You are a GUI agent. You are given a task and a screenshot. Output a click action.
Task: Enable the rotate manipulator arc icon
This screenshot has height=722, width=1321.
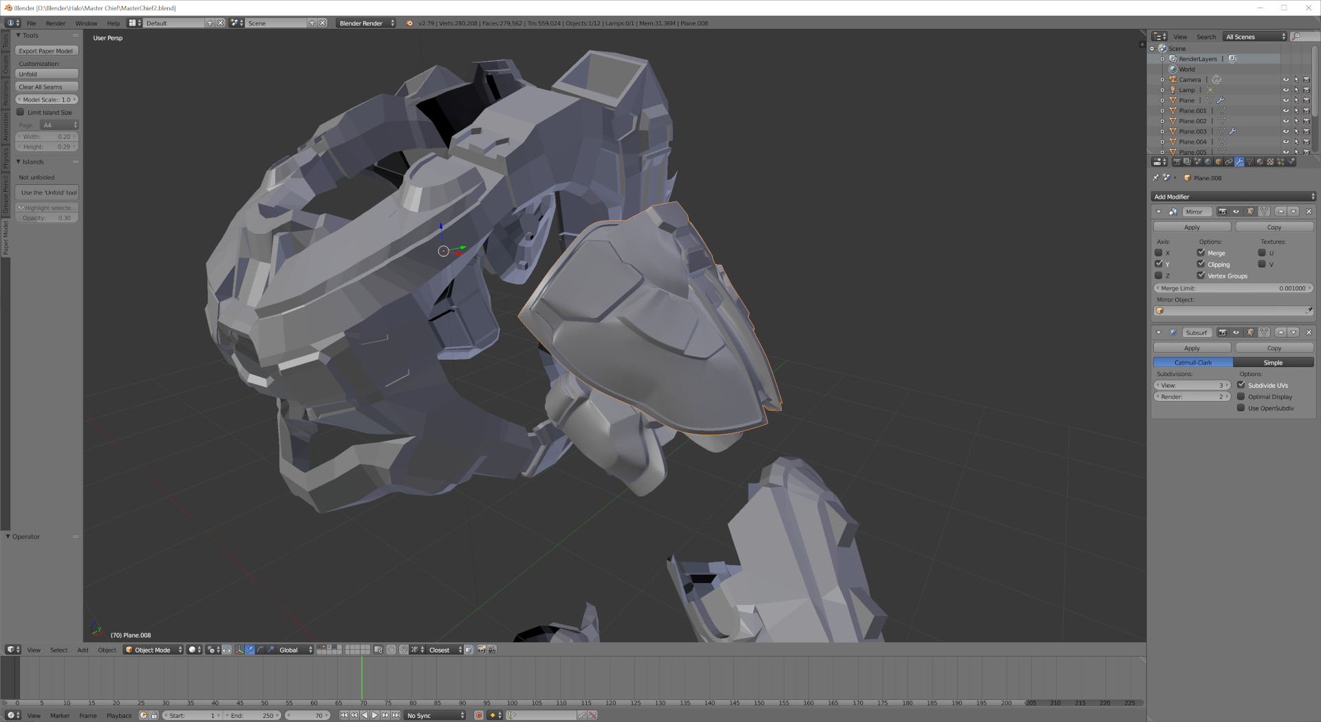[x=260, y=650]
